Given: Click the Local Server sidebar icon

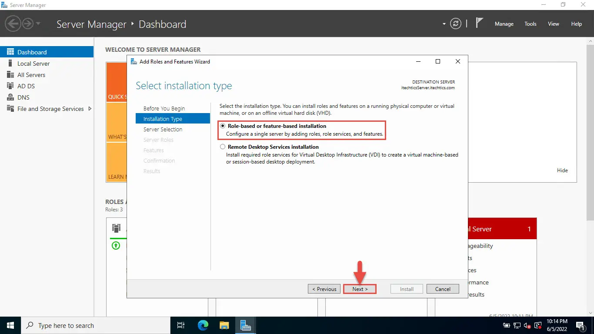Looking at the screenshot, I should tap(10, 63).
